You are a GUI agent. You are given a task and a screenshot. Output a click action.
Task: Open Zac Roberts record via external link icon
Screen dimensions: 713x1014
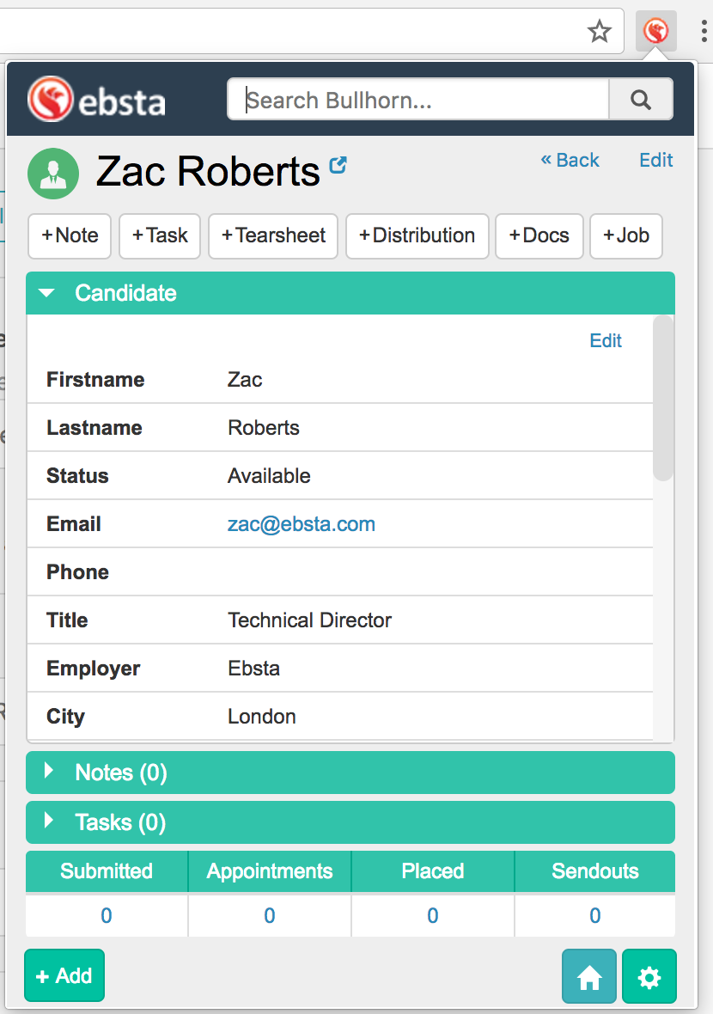point(338,165)
